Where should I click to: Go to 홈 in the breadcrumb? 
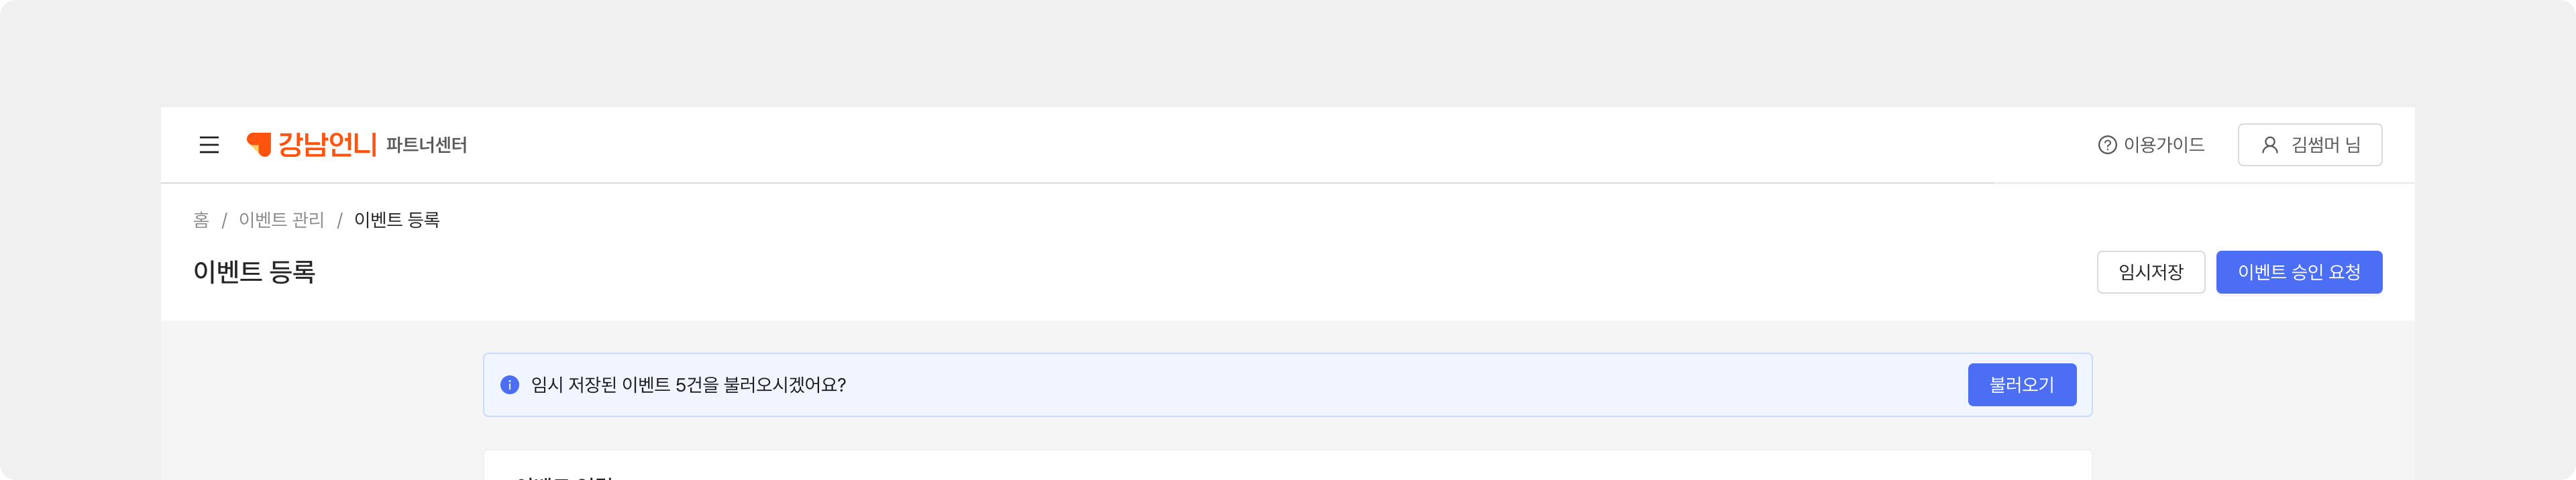point(201,220)
